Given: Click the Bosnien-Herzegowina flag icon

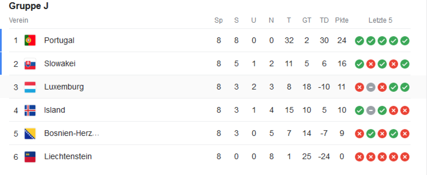Looking at the screenshot, I should (x=30, y=134).
